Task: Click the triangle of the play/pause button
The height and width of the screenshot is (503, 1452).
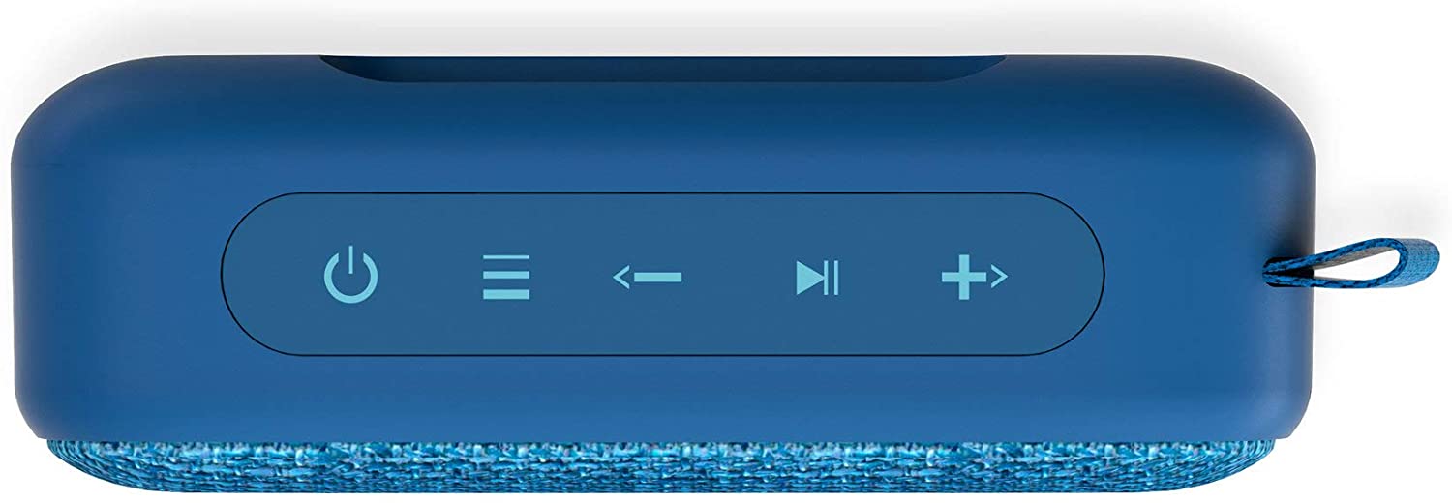Action: click(809, 278)
